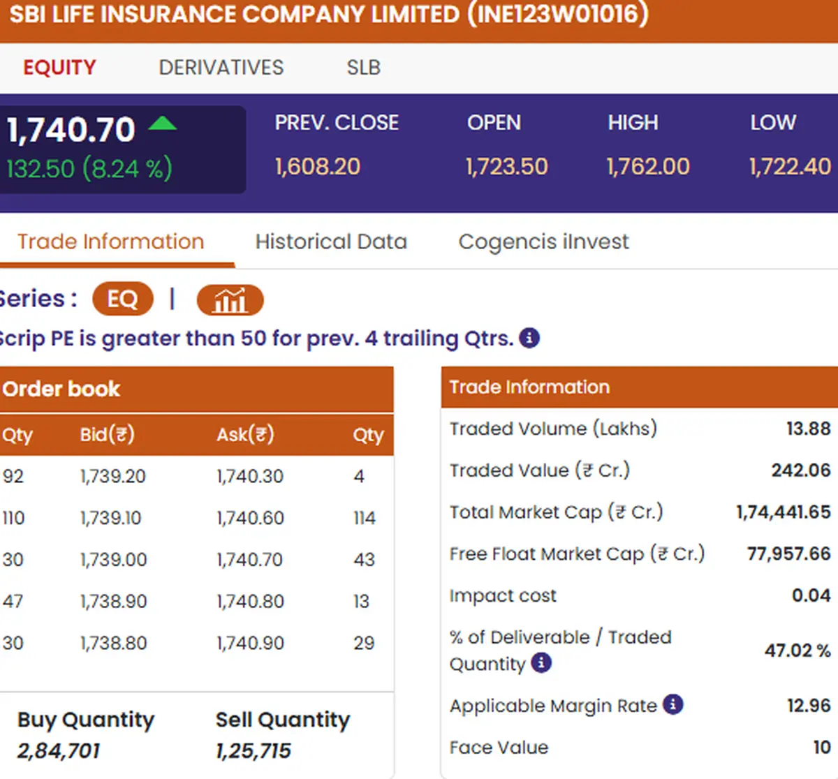This screenshot has height=779, width=838.
Task: Click the Face Value label
Action: (499, 748)
